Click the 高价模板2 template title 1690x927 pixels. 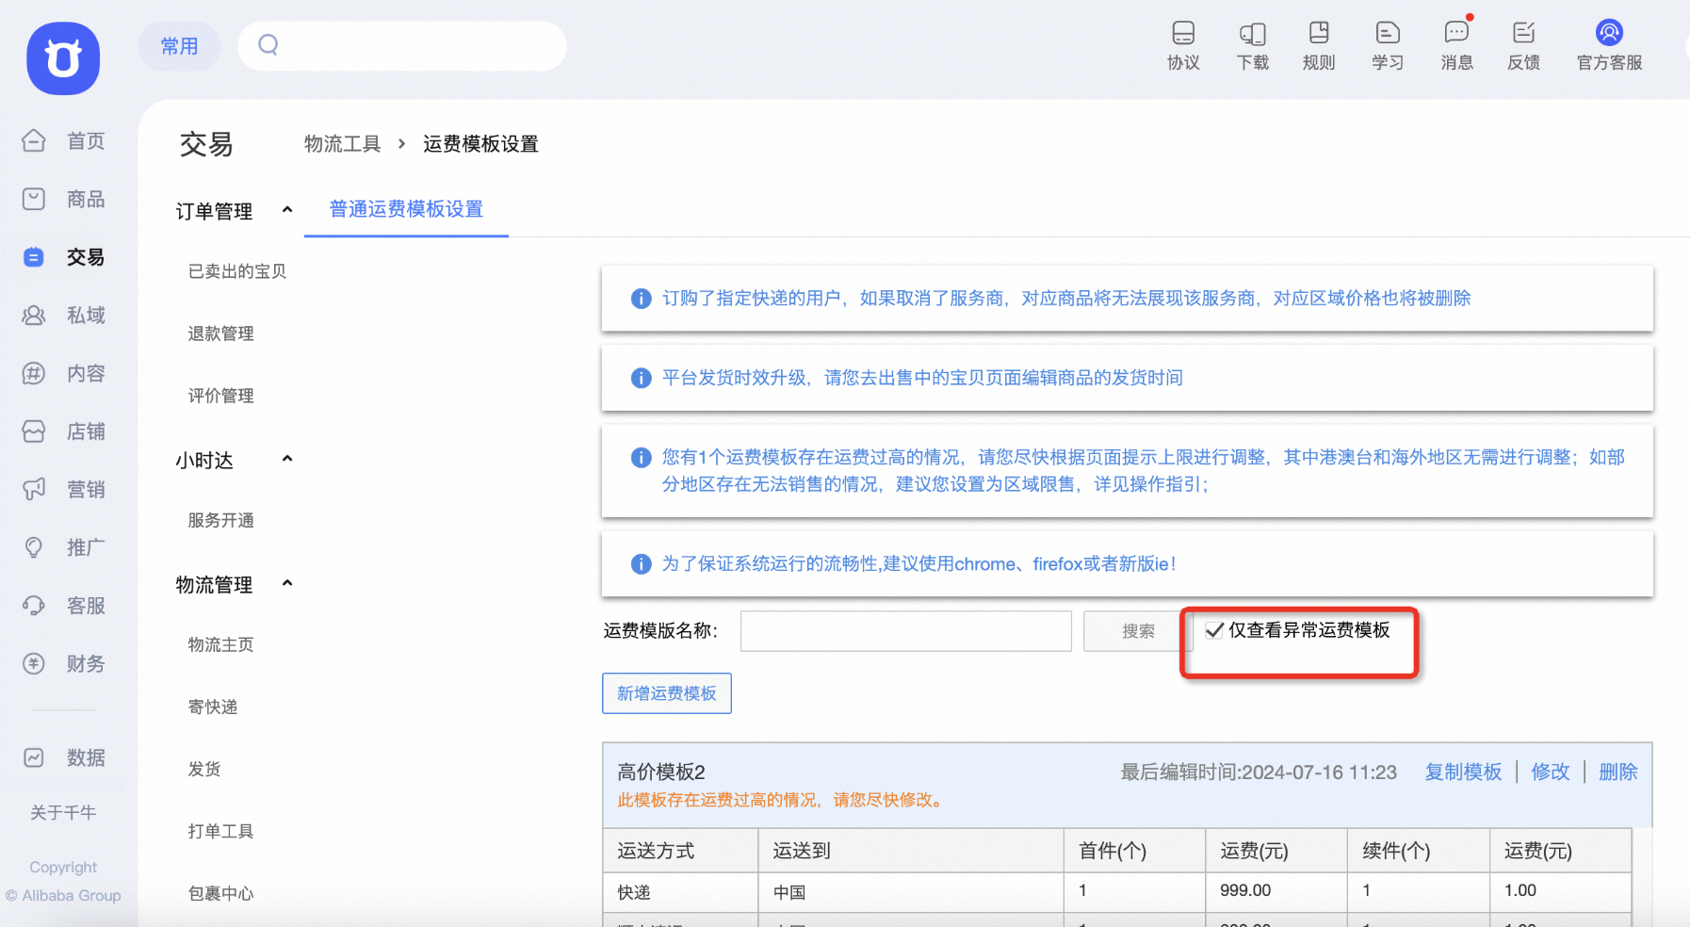point(661,772)
